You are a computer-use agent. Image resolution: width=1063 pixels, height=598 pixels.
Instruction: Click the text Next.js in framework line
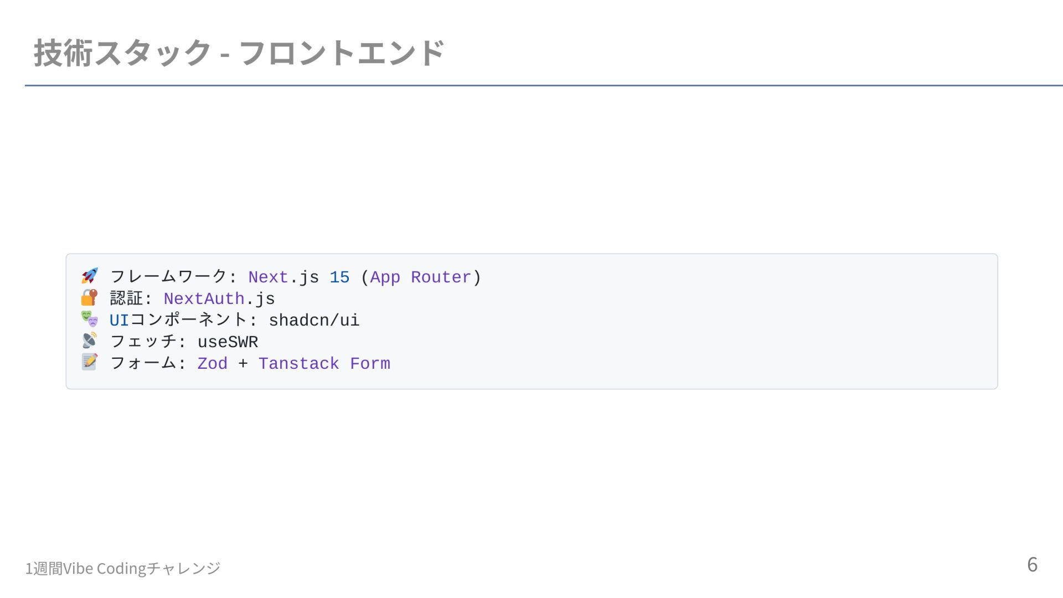[x=283, y=277]
